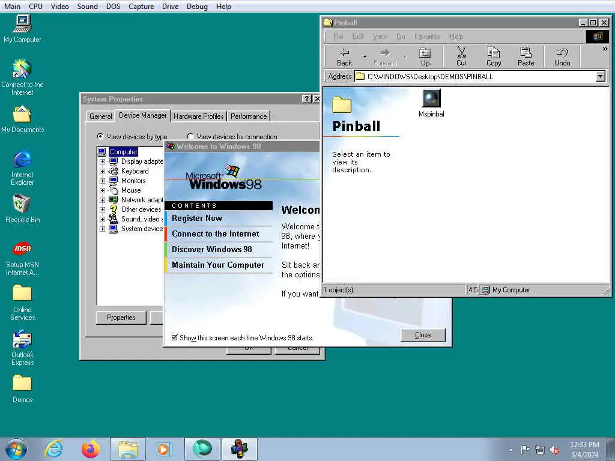Open Setup MSN Internet Access icon
Viewport: 615px width, 461px height.
tap(22, 258)
